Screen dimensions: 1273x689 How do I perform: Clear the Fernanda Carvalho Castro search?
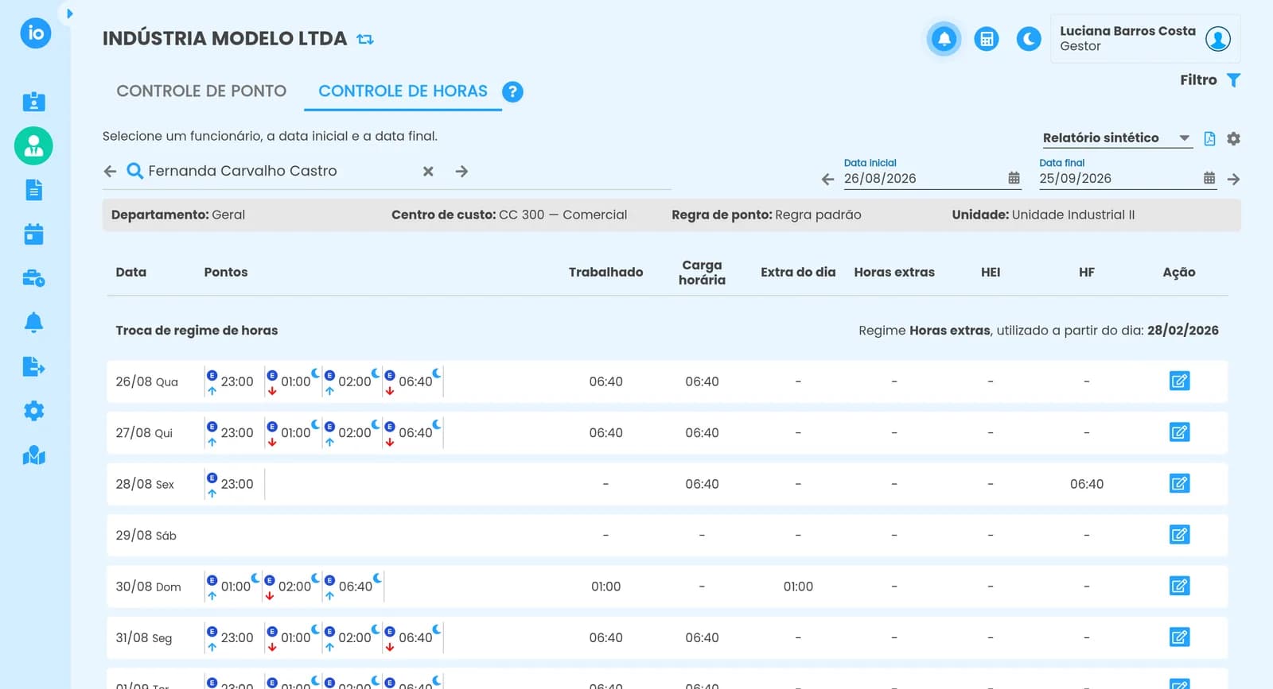(x=428, y=171)
